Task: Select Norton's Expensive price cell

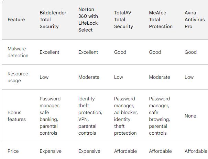Action: [x=89, y=151]
